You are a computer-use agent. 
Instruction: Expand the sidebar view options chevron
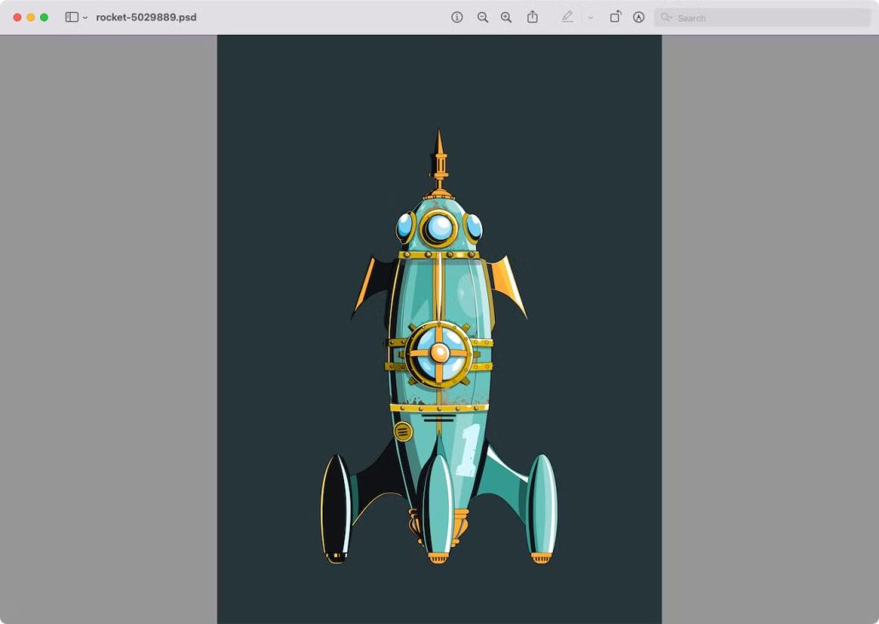(x=85, y=18)
